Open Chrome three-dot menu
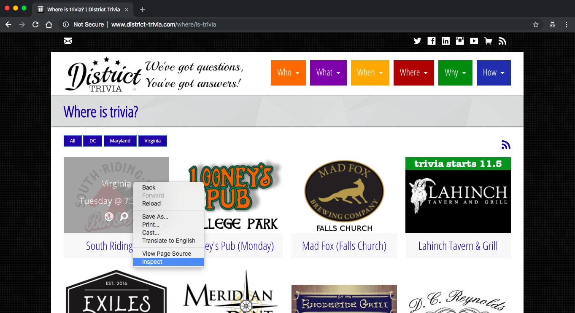This screenshot has height=313, width=575. click(566, 24)
